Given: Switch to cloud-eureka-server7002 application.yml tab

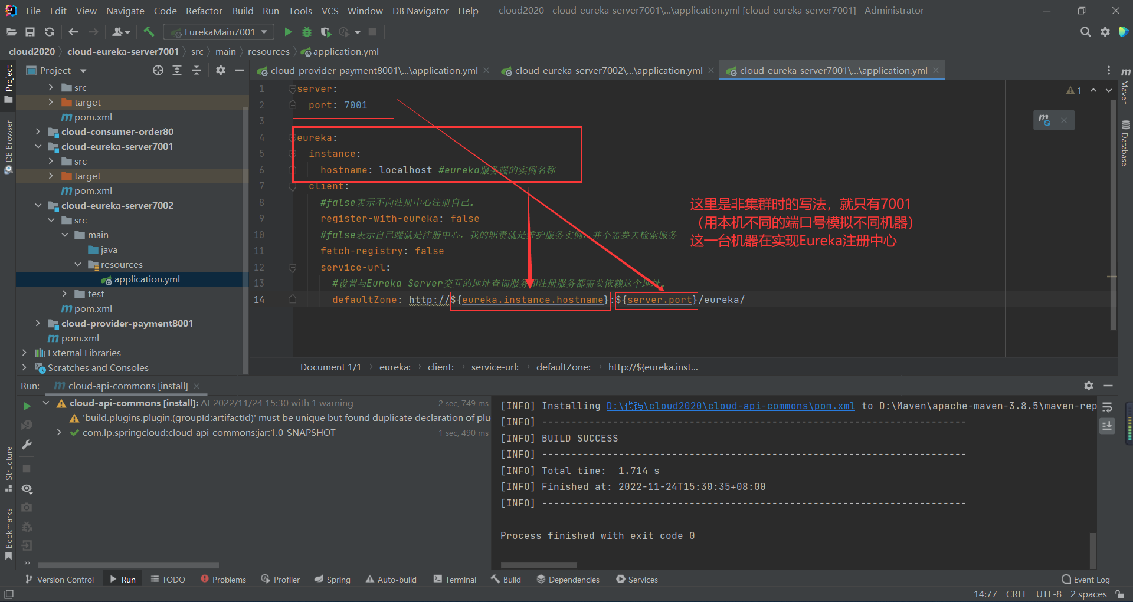Looking at the screenshot, I should (608, 70).
